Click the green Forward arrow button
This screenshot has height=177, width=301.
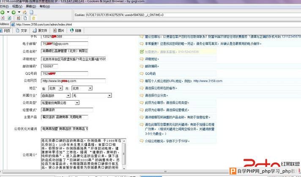[x=14, y=12]
